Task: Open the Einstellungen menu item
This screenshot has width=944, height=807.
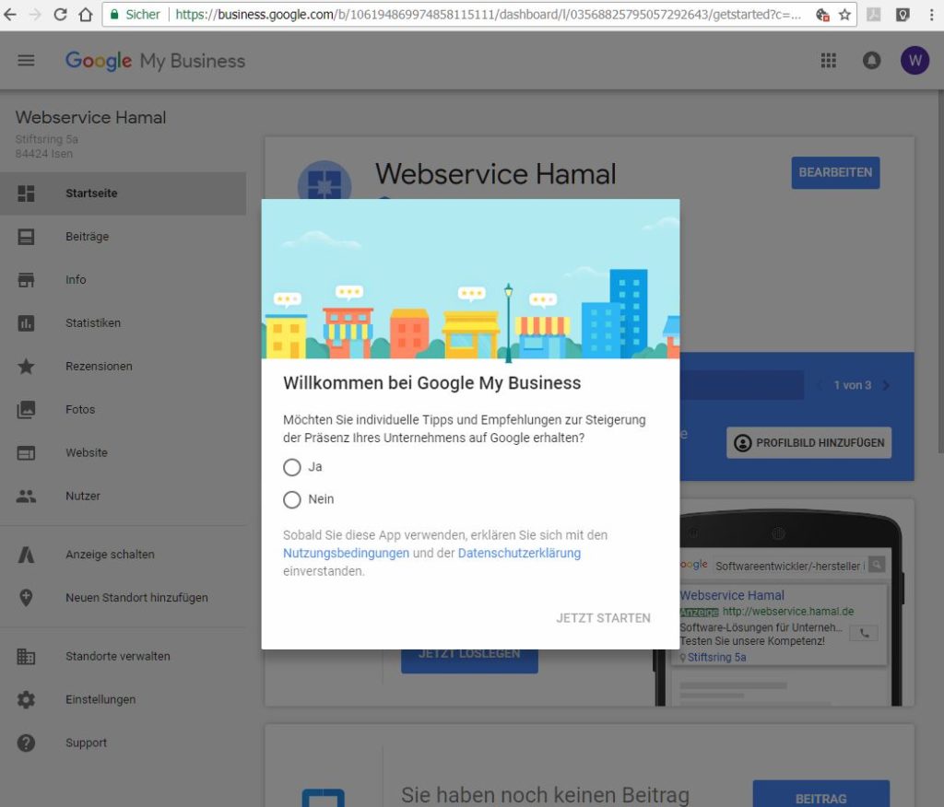Action: (123, 700)
